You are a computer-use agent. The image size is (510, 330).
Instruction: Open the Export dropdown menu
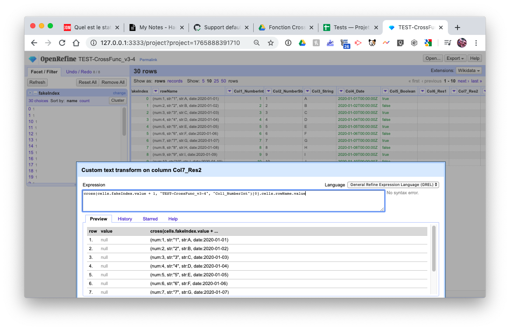coord(455,58)
